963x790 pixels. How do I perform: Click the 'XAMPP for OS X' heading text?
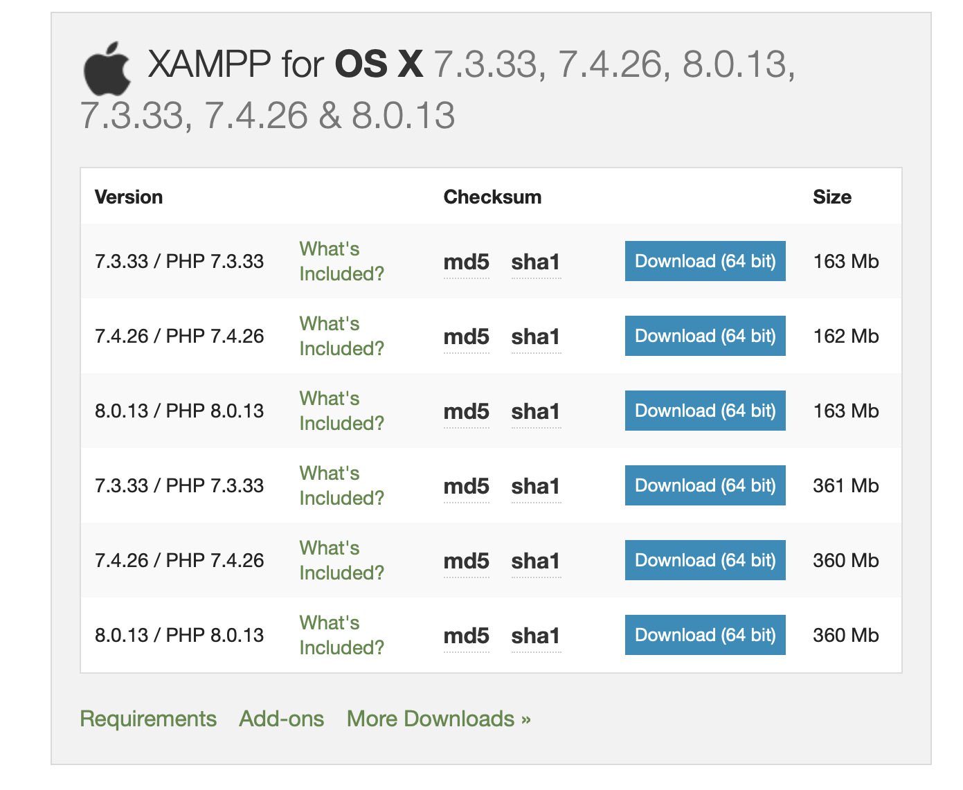click(x=285, y=64)
